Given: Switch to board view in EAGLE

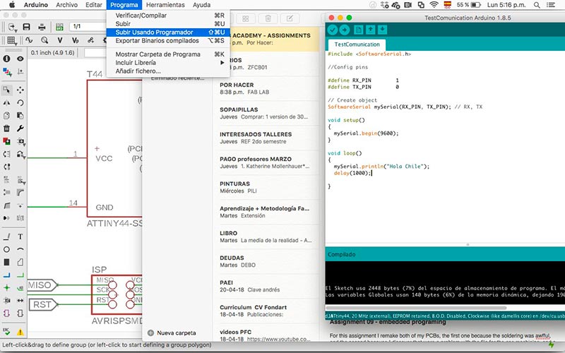Looking at the screenshot, I should [59, 27].
